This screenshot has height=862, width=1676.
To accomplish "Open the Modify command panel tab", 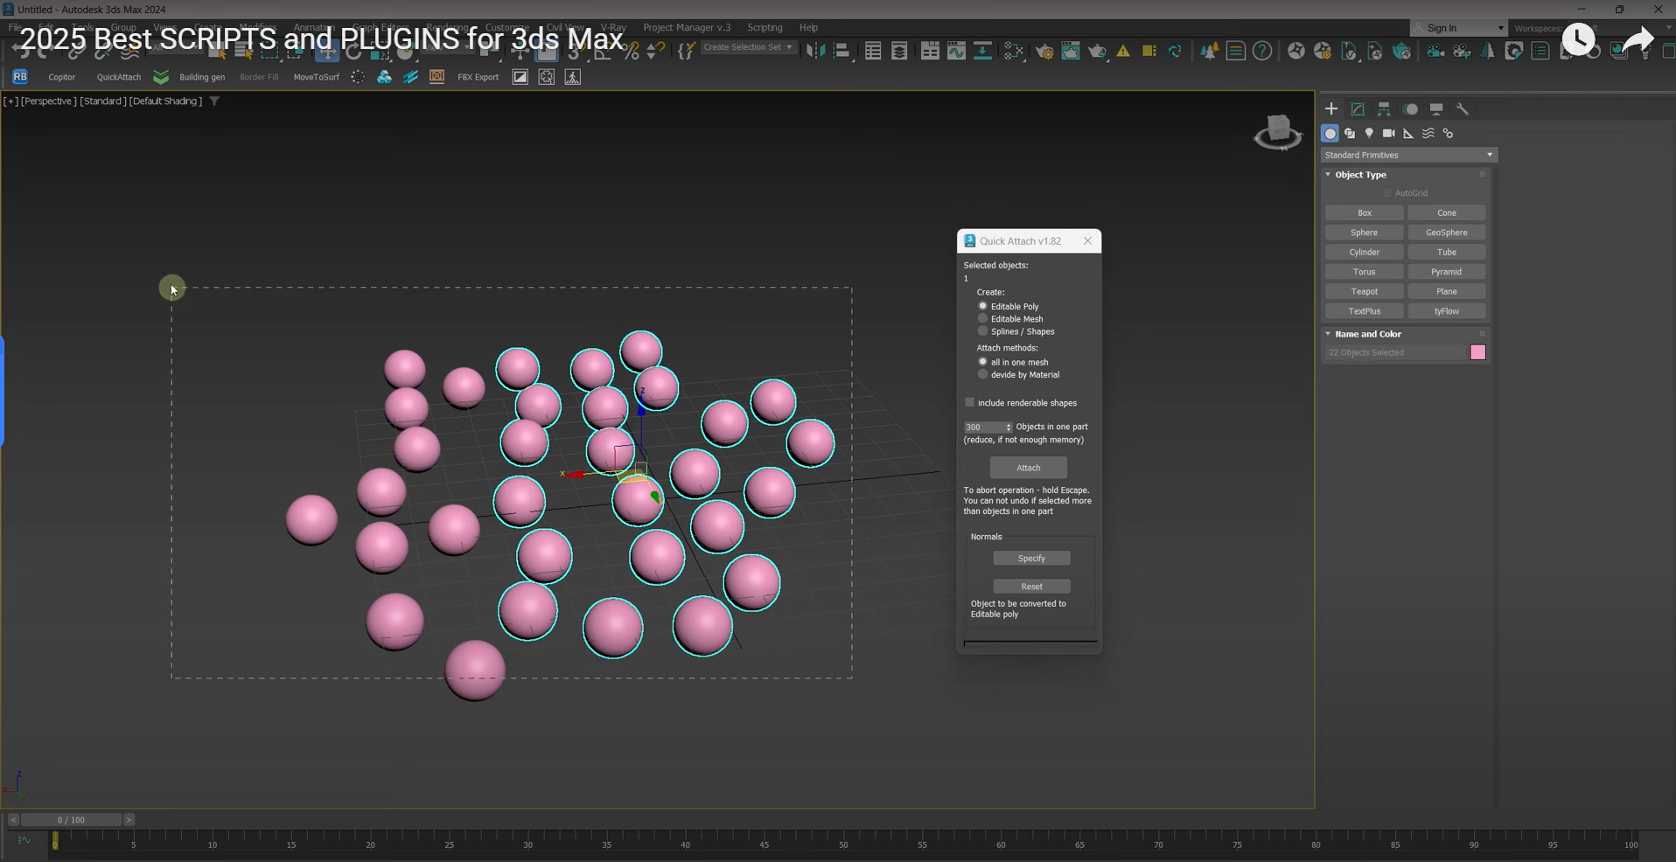I will pyautogui.click(x=1358, y=109).
